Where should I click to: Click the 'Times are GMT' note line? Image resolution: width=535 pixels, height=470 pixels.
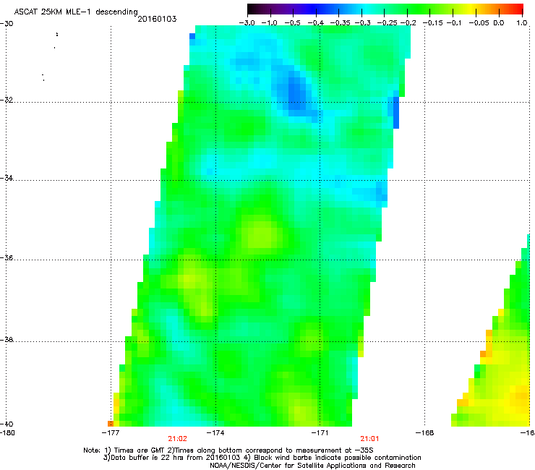(228, 450)
